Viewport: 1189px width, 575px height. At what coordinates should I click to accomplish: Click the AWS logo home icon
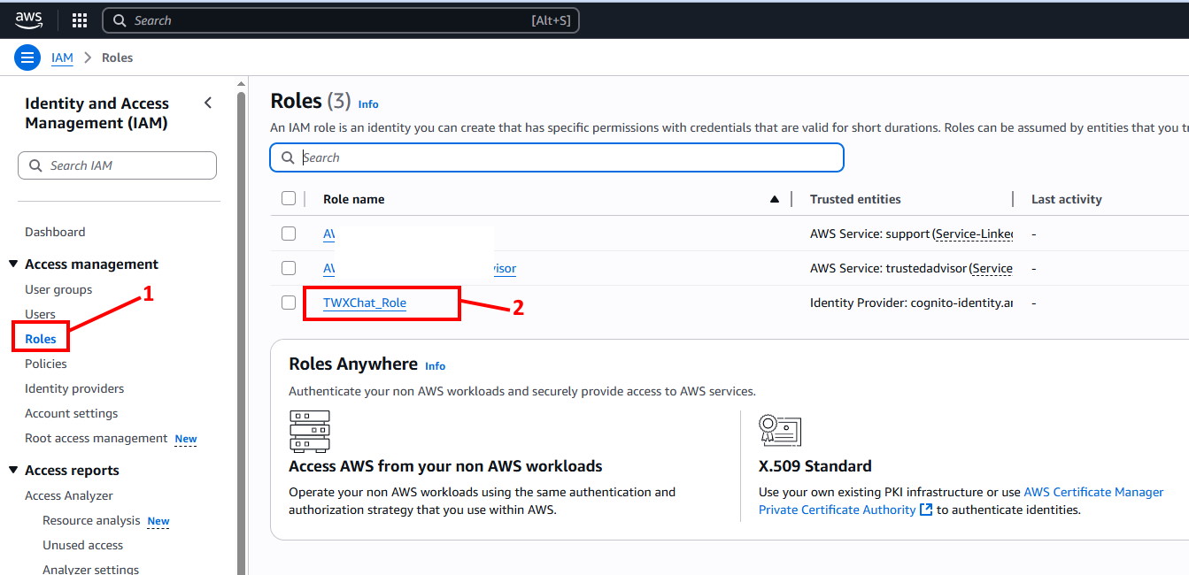pyautogui.click(x=28, y=19)
